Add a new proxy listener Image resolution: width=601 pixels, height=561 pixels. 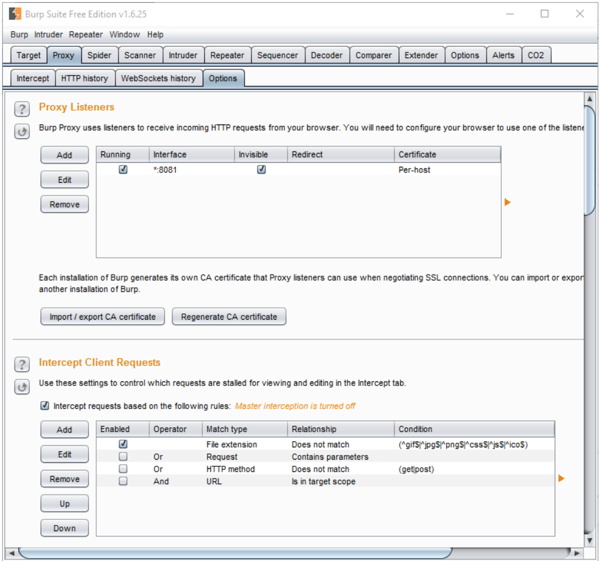[64, 155]
